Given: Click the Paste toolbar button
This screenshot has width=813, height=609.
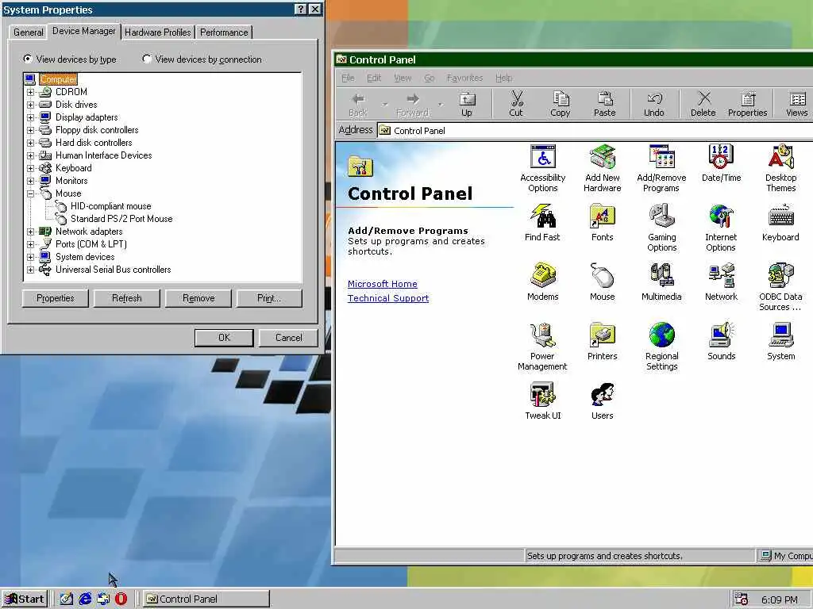Looking at the screenshot, I should [604, 104].
